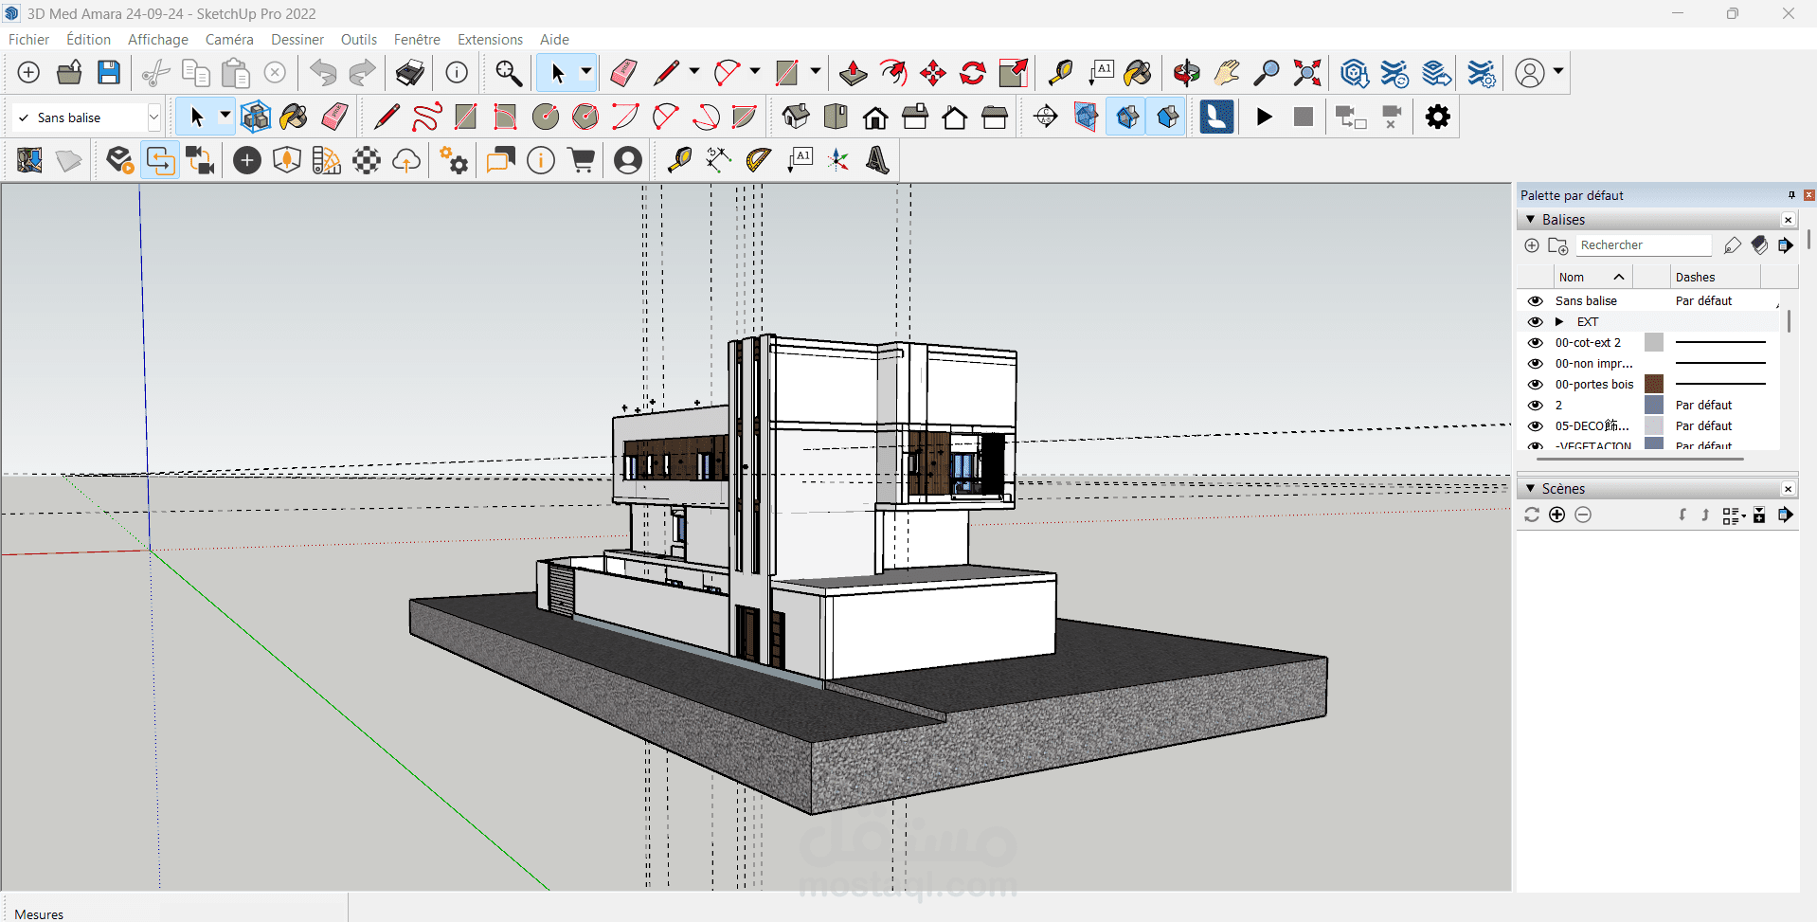Click the Rechercher tag search field
This screenshot has width=1817, height=922.
pos(1644,245)
